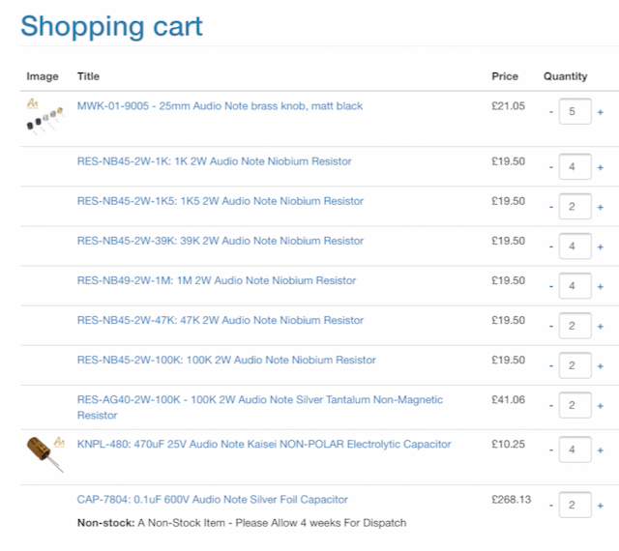The width and height of the screenshot is (619, 551).
Task: Open CAP-7804 Silver Foil Capacitor link
Action: pos(213,500)
